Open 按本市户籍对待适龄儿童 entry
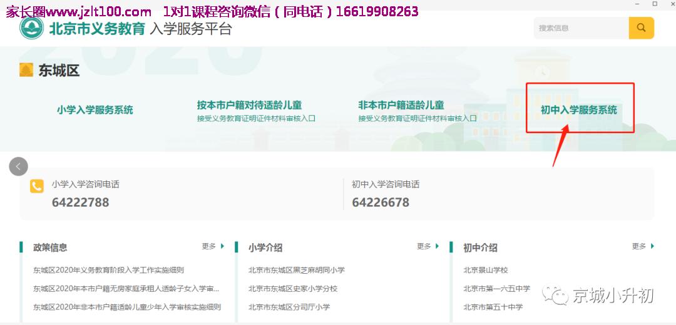The height and width of the screenshot is (325, 676). pyautogui.click(x=256, y=111)
